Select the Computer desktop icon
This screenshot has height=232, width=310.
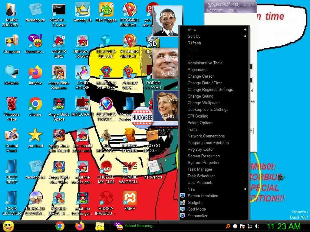tap(12, 44)
